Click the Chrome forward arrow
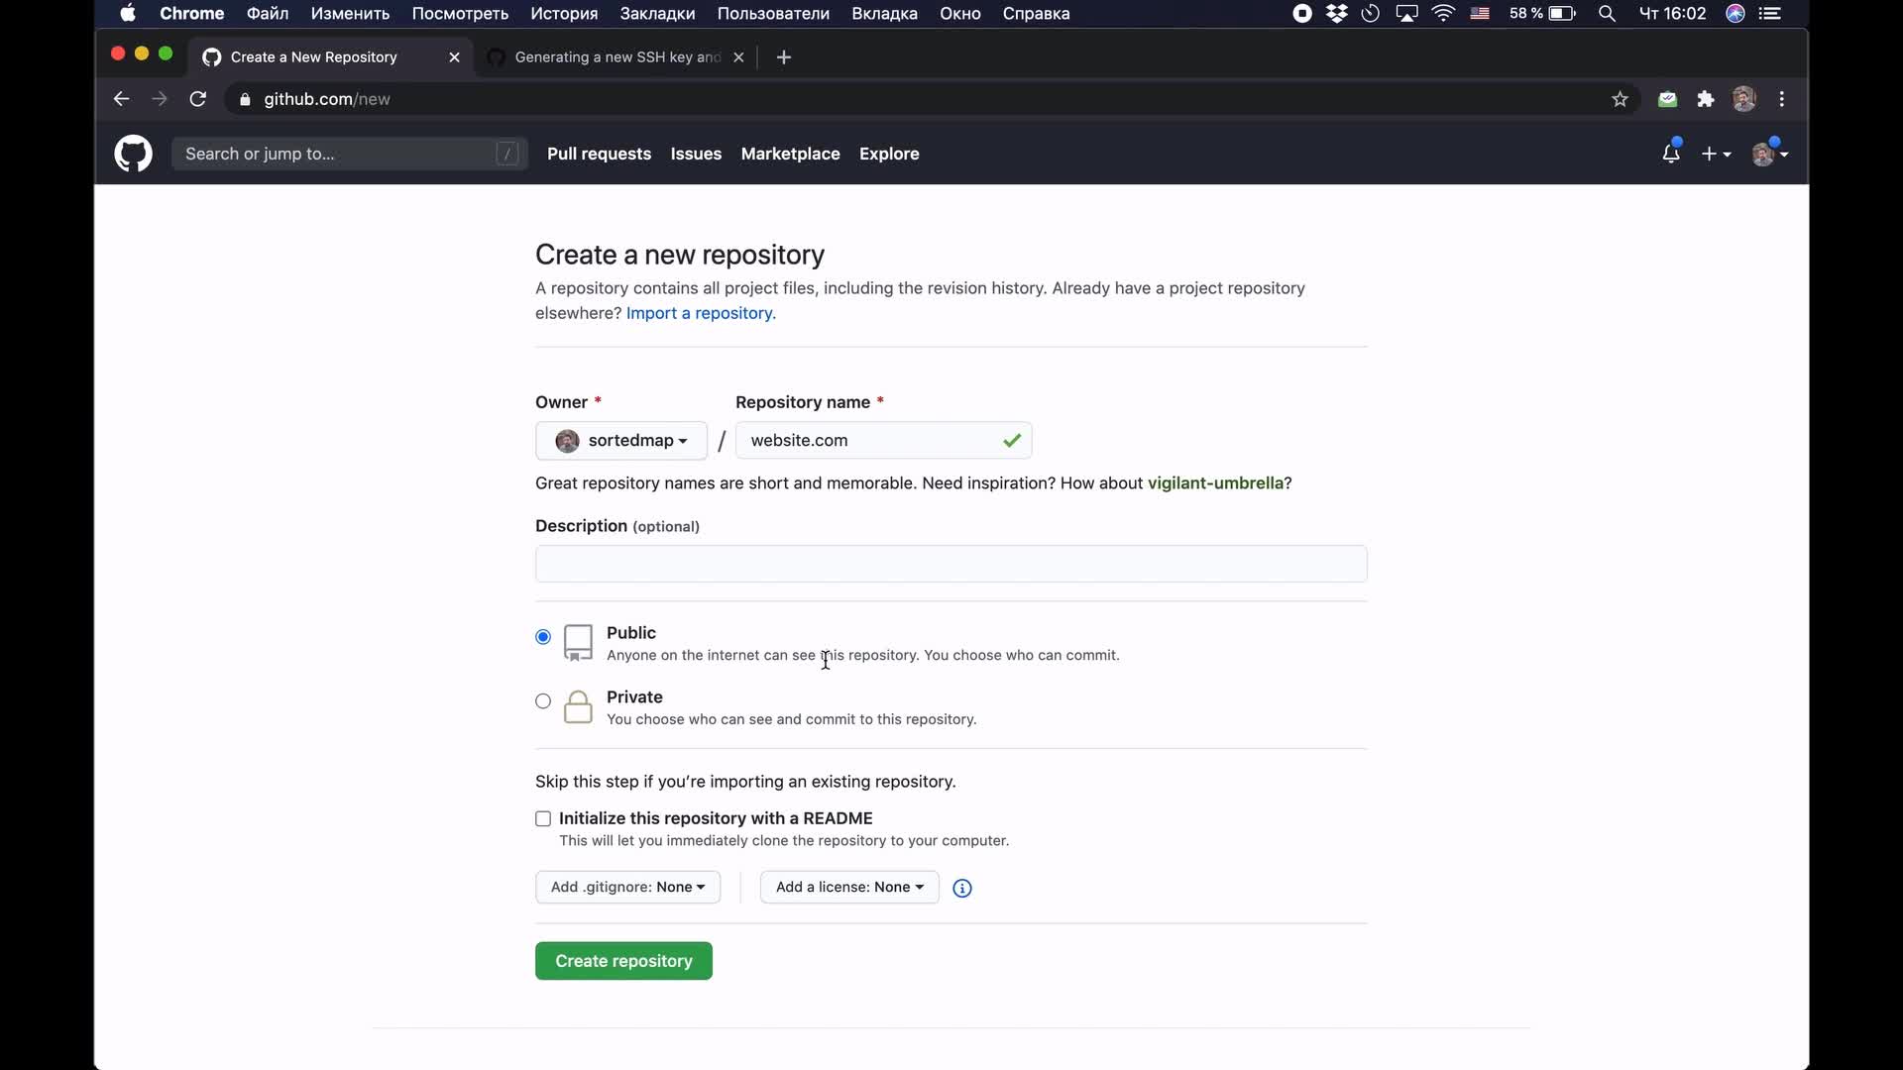The height and width of the screenshot is (1070, 1903). click(x=159, y=99)
